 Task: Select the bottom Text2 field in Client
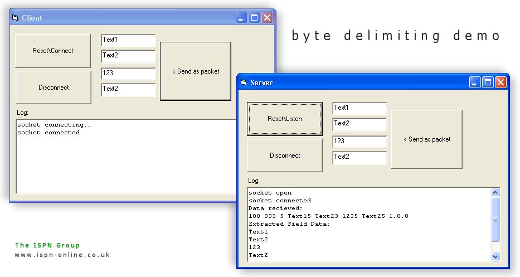point(128,89)
